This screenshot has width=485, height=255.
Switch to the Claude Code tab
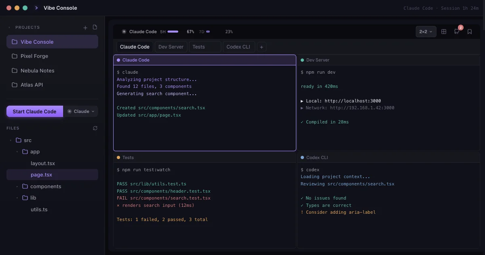click(x=135, y=47)
